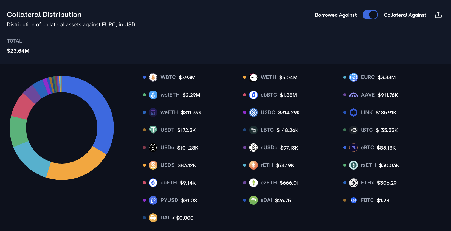The height and width of the screenshot is (231, 451).
Task: Click the orange legend dot beside WETH
Action: click(x=244, y=77)
